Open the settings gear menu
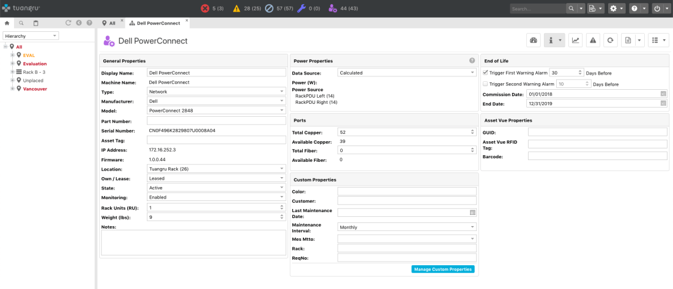Viewport: 673px width, 289px height. coord(616,9)
